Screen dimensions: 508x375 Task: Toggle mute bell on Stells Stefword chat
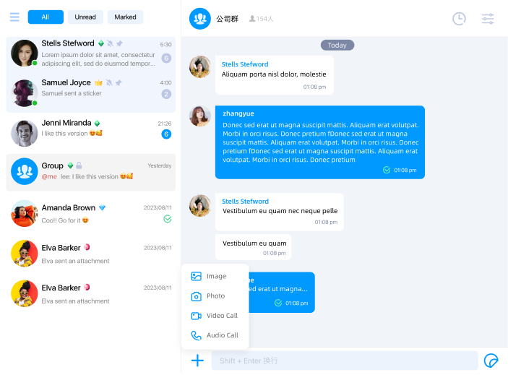[110, 43]
